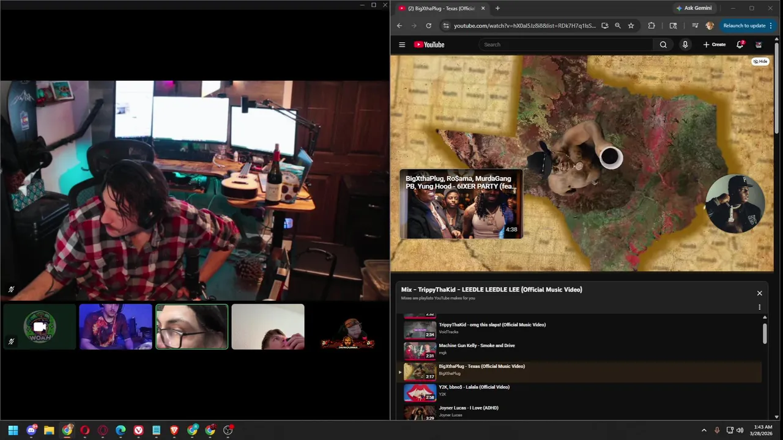
Task: Open the YouTube guide hamburger menu
Action: click(x=402, y=45)
